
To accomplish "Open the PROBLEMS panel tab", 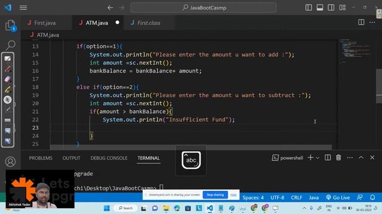I will (41, 158).
